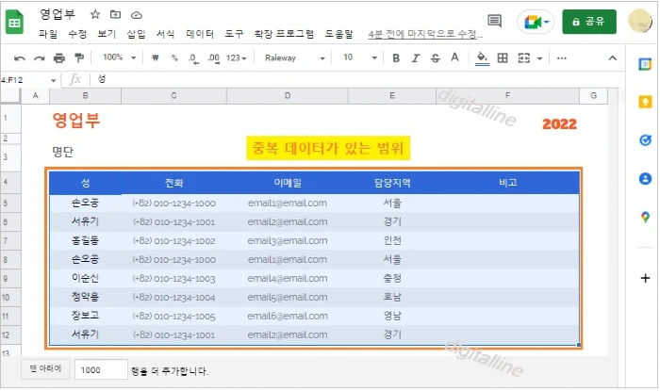Open Google Meet call button

pos(536,22)
